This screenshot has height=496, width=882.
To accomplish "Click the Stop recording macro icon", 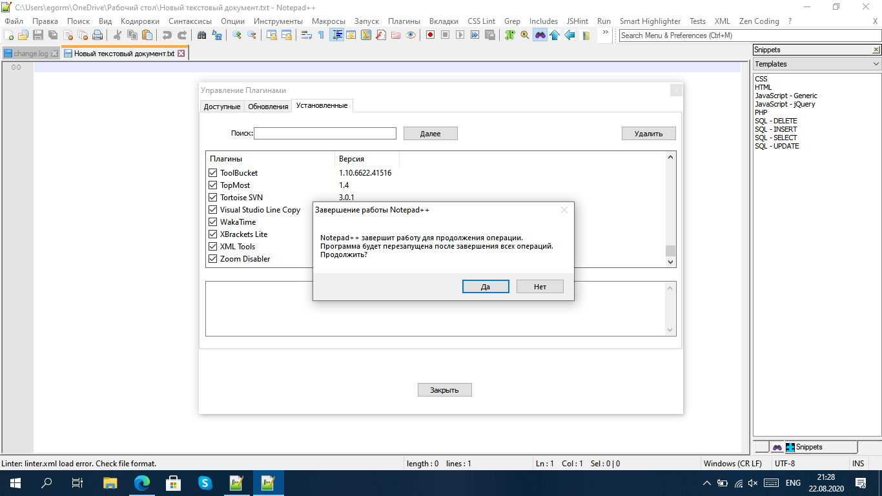I will (x=445, y=35).
